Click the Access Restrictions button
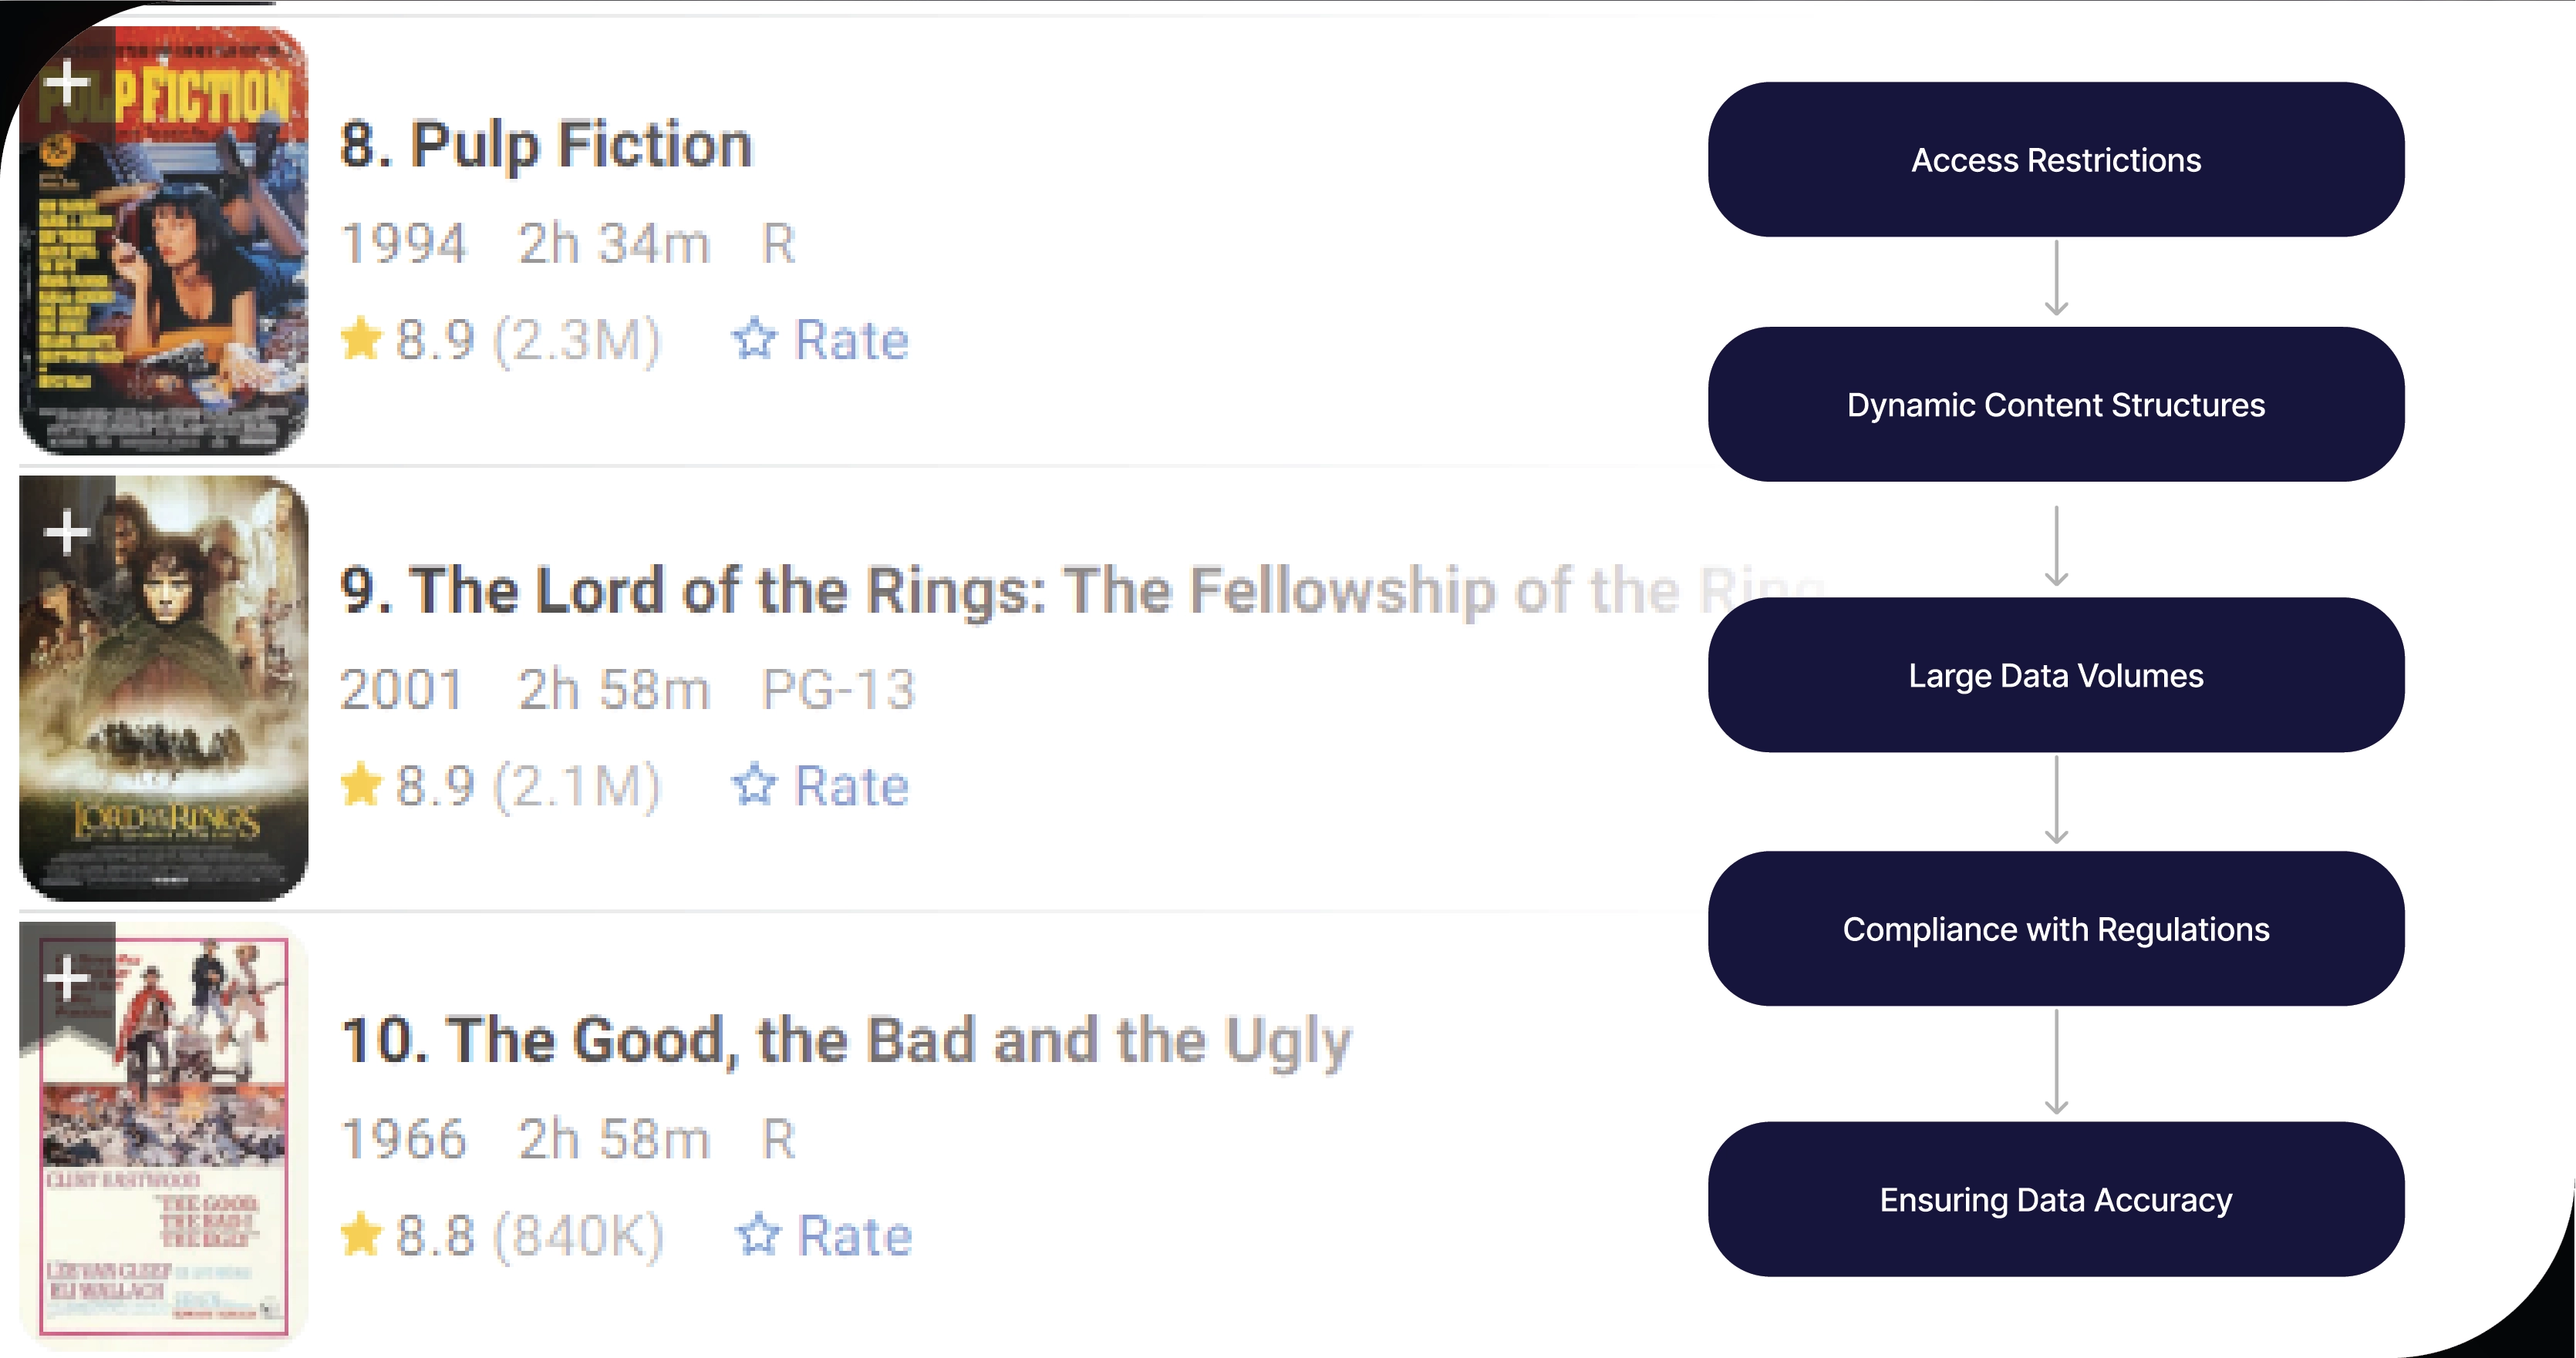This screenshot has width=2576, height=1358. (2055, 160)
